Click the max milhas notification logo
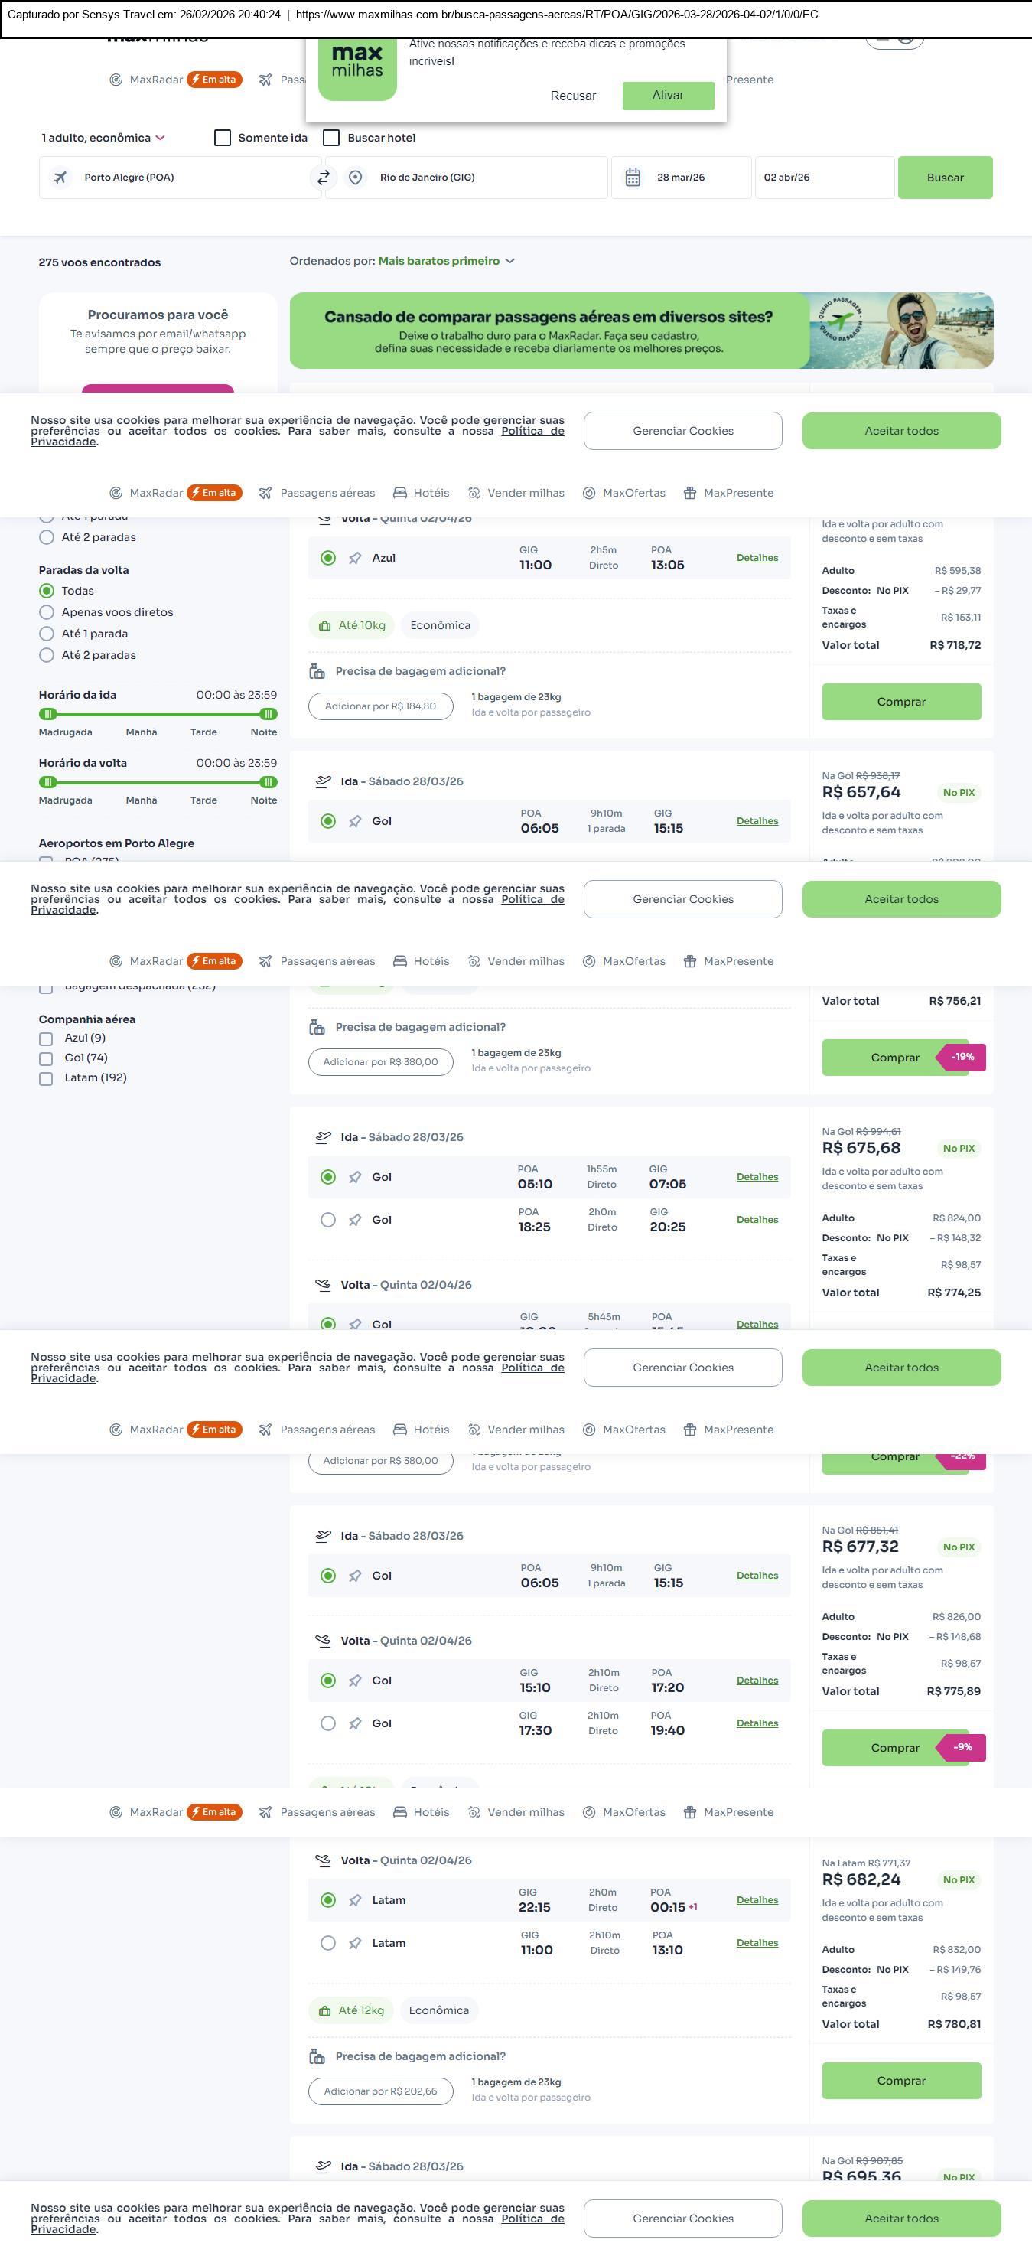 click(357, 68)
